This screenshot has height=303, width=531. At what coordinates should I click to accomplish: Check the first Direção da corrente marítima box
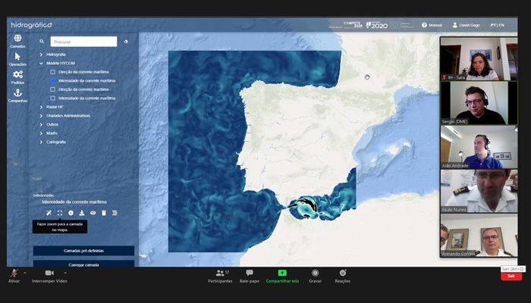click(x=53, y=72)
